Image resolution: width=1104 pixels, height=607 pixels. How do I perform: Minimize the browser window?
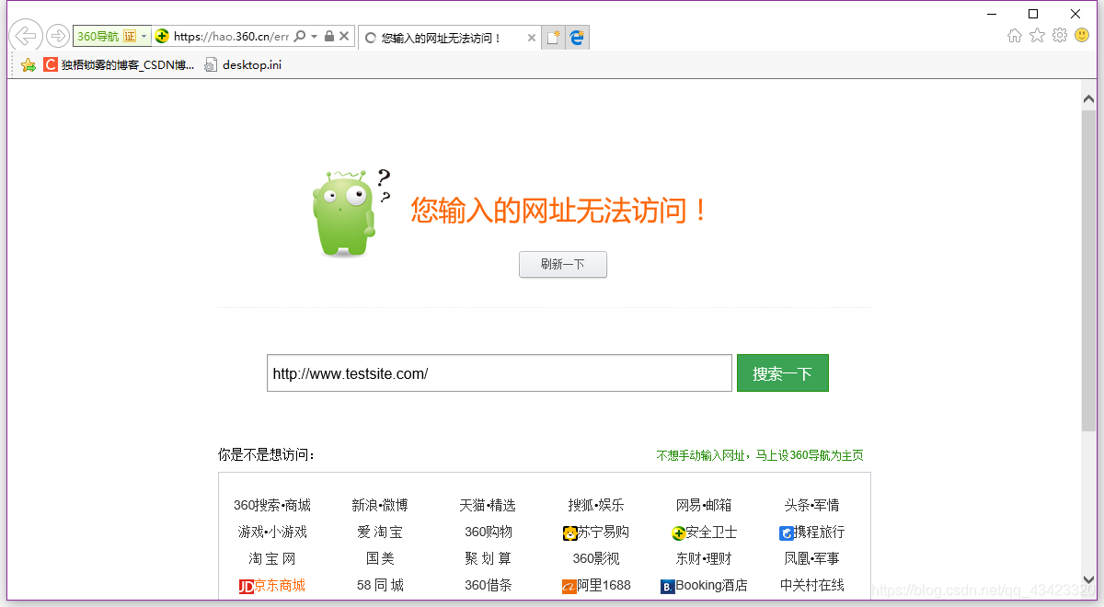991,14
